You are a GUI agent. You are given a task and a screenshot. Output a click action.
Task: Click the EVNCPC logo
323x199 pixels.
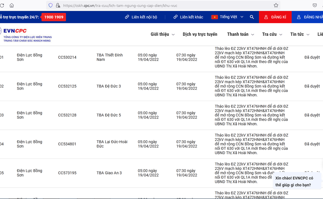[x=26, y=35]
